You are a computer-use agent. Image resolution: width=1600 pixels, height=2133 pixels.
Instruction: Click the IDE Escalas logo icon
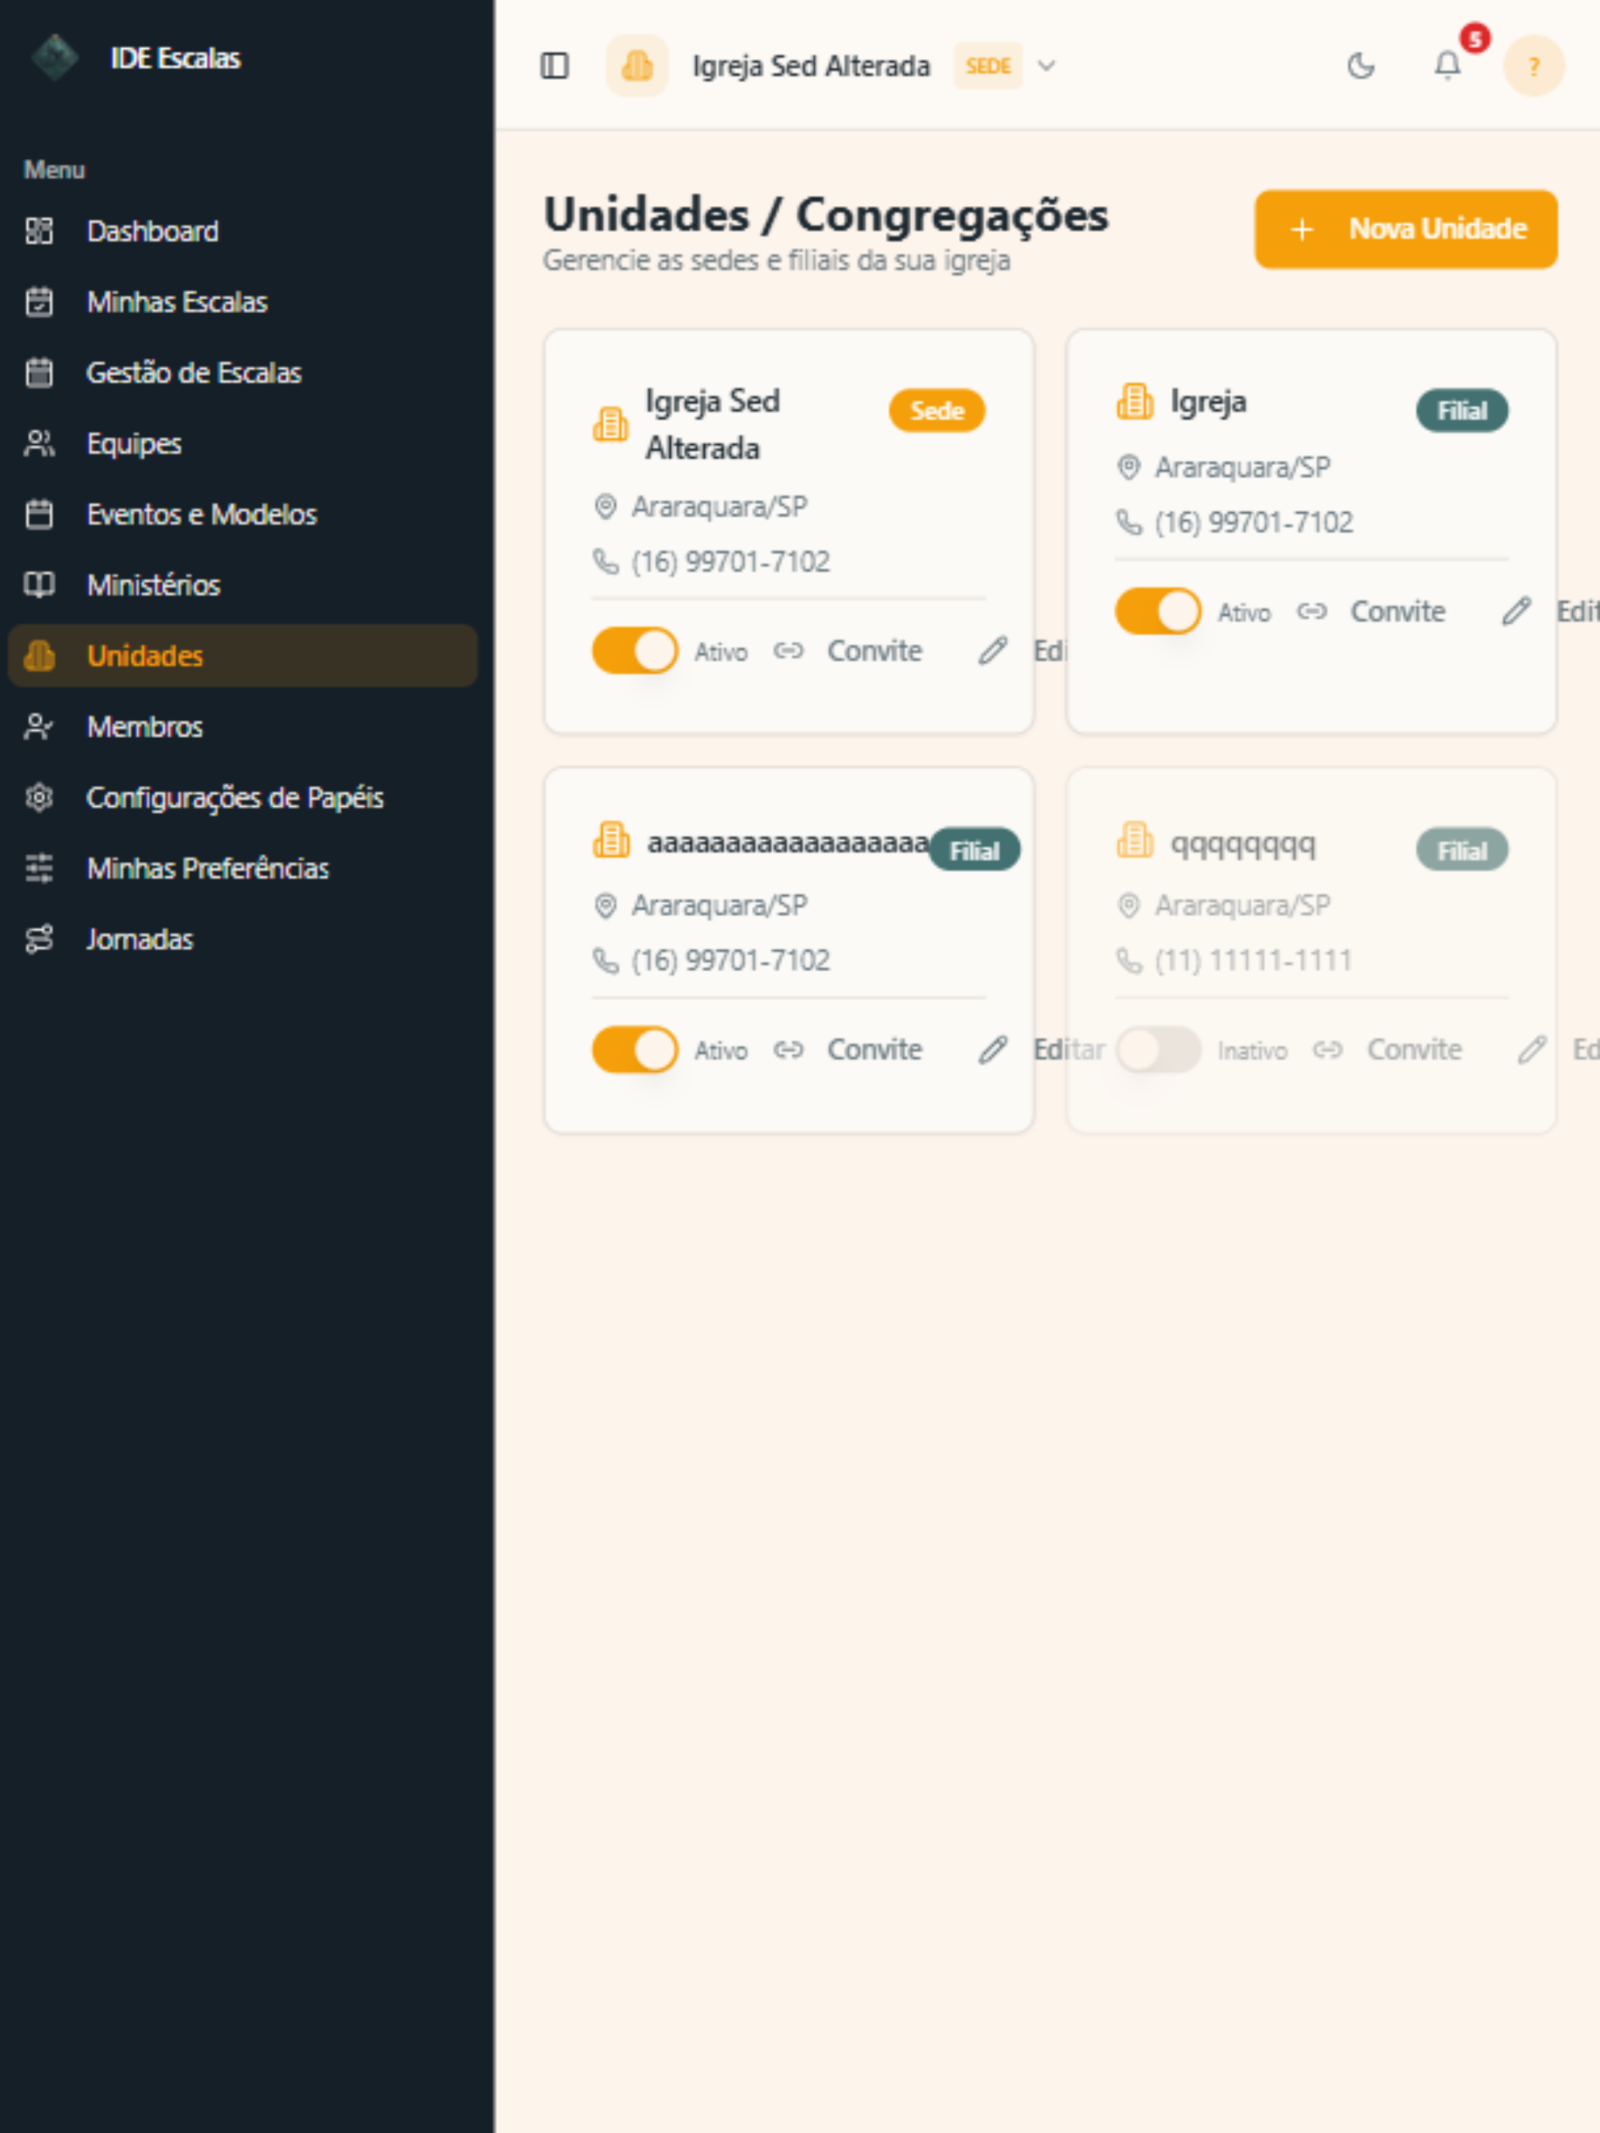[x=55, y=58]
